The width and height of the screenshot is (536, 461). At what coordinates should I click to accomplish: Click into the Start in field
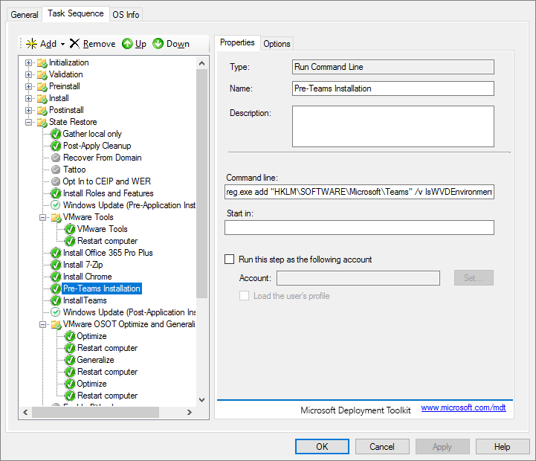[359, 228]
